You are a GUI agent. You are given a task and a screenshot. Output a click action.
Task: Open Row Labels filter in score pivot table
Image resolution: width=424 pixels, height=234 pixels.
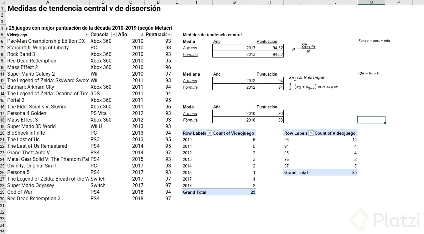point(311,133)
